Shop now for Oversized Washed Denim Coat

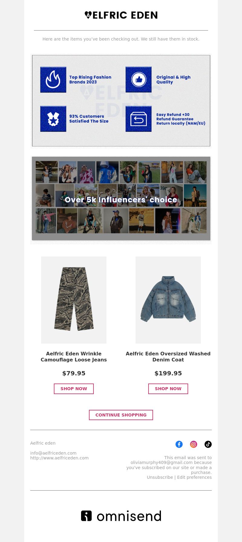168,389
